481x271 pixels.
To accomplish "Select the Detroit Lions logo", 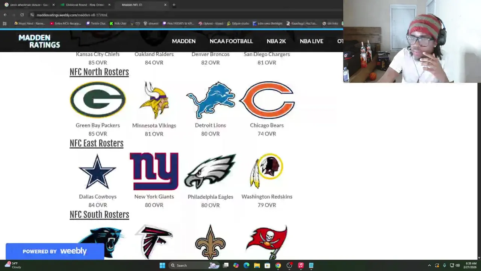I will tap(210, 100).
